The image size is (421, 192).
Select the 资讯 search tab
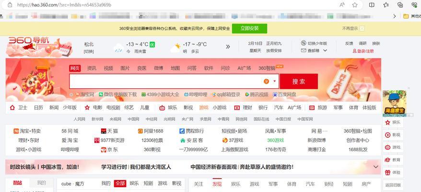pos(92,68)
